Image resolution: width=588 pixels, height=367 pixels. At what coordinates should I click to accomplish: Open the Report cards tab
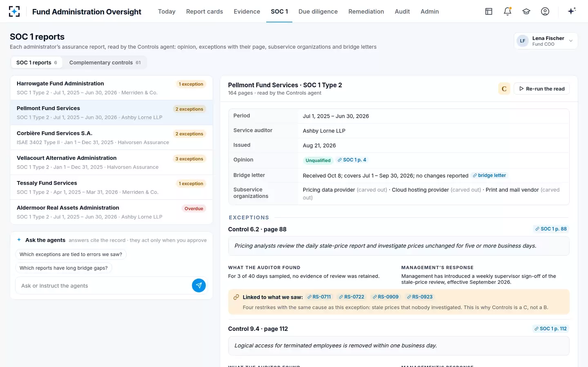tap(205, 11)
